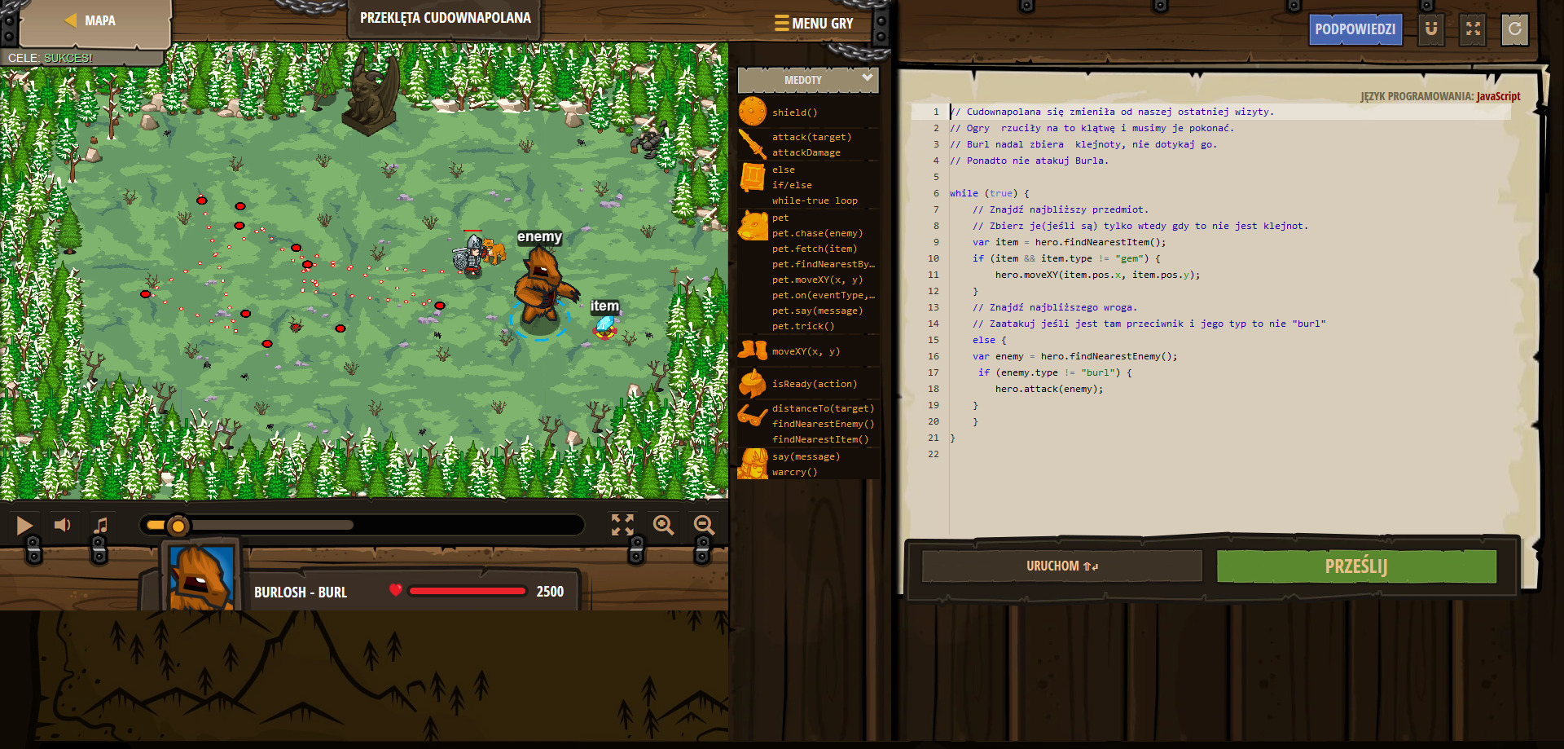Select warcry() method
Viewport: 1564px width, 749px height.
[794, 472]
